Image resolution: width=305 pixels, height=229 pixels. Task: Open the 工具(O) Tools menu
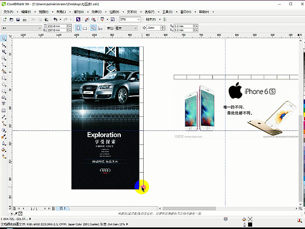(167, 12)
